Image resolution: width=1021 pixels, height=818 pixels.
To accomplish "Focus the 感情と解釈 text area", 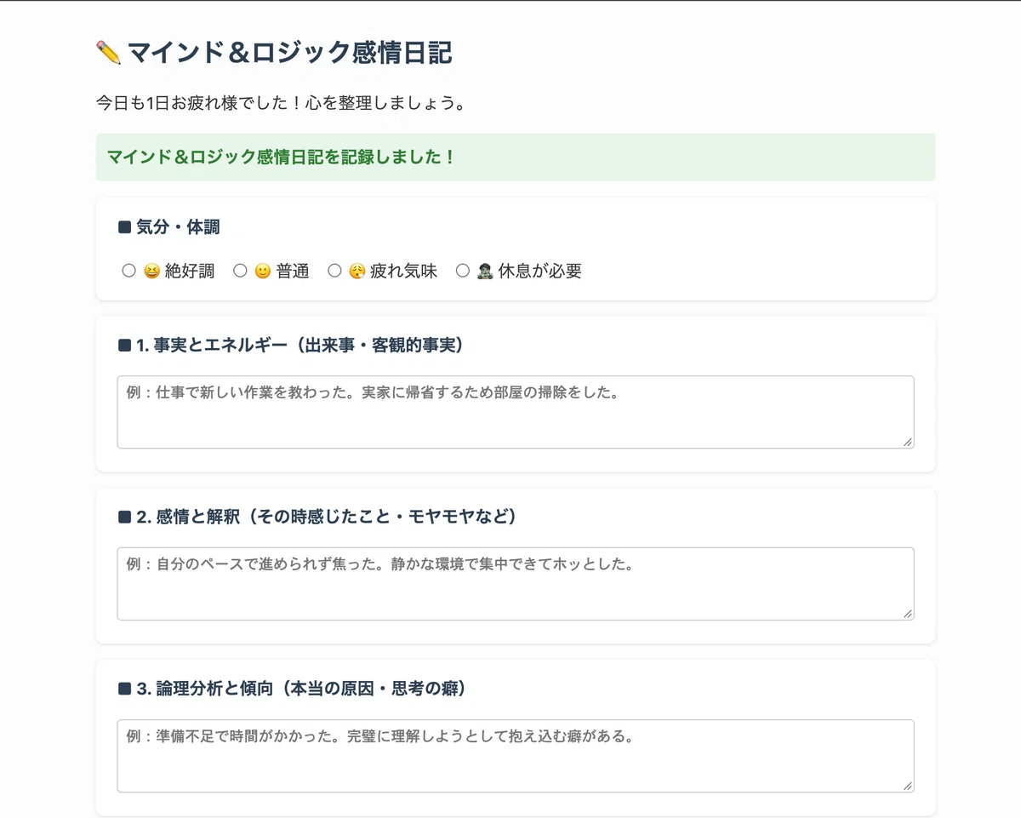I will tap(516, 584).
